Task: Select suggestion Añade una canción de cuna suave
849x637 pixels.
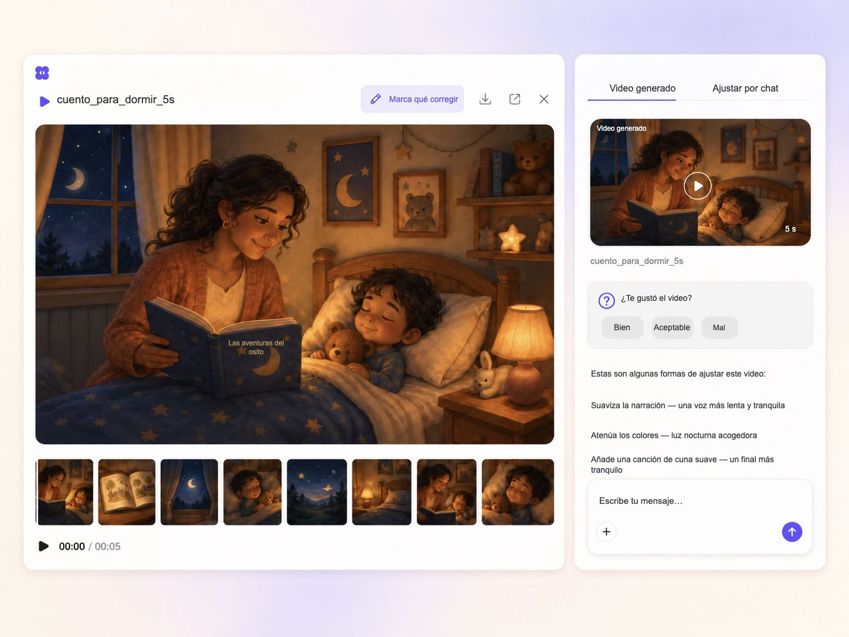Action: pos(682,465)
